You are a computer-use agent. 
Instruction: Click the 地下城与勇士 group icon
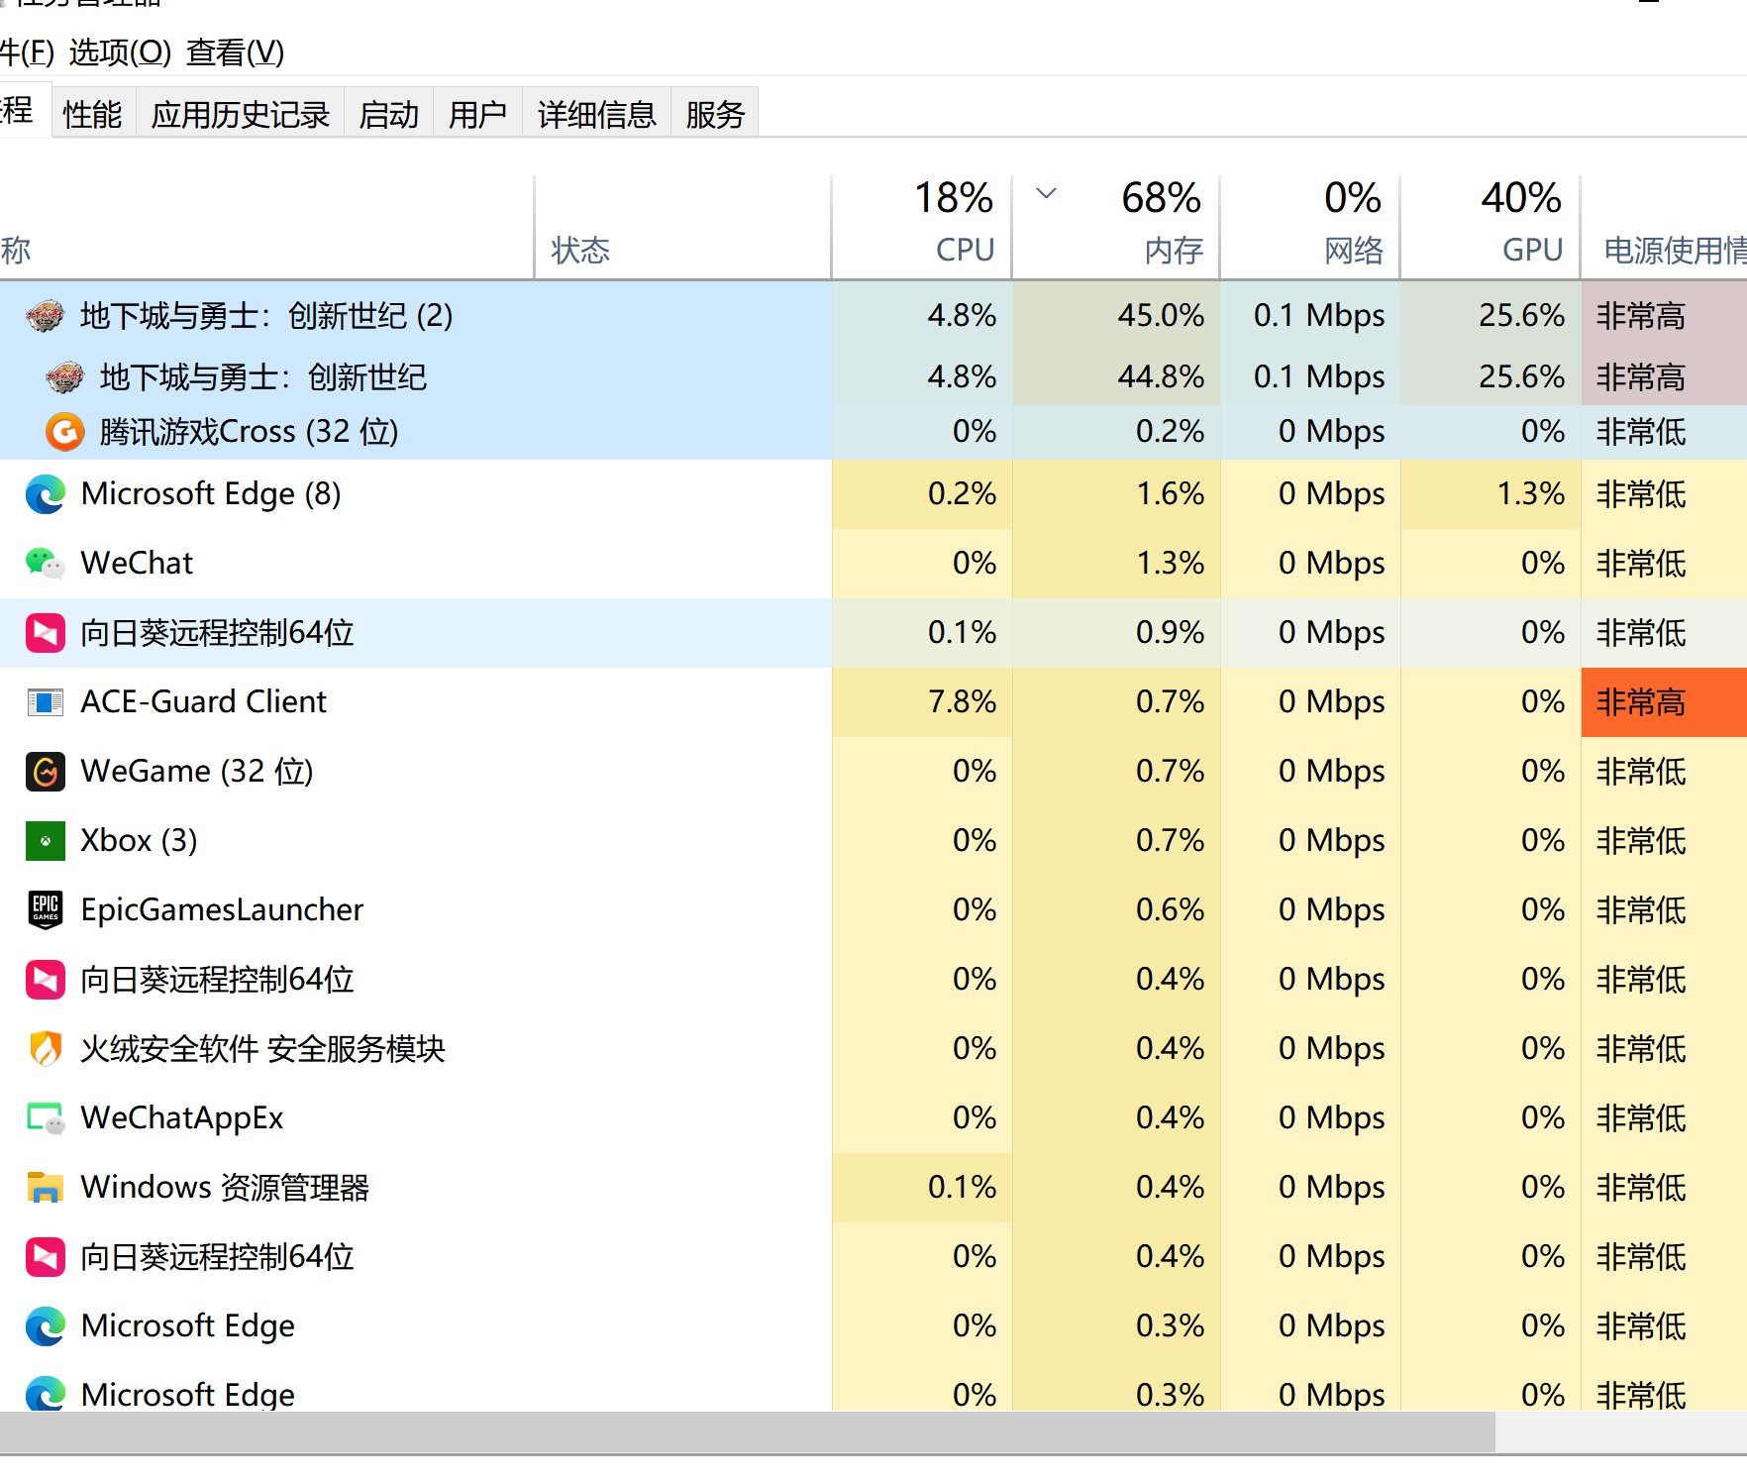45,316
